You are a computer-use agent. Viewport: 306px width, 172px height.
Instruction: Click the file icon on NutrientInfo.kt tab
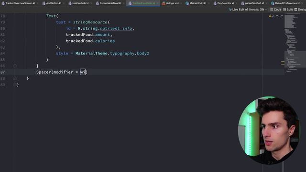[70, 3]
